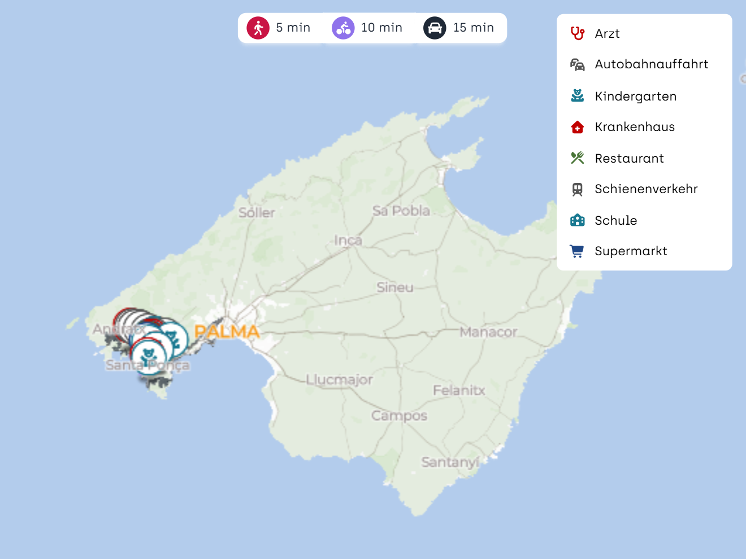Image resolution: width=746 pixels, height=559 pixels.
Task: Click the Sóller label on the map
Action: [257, 213]
